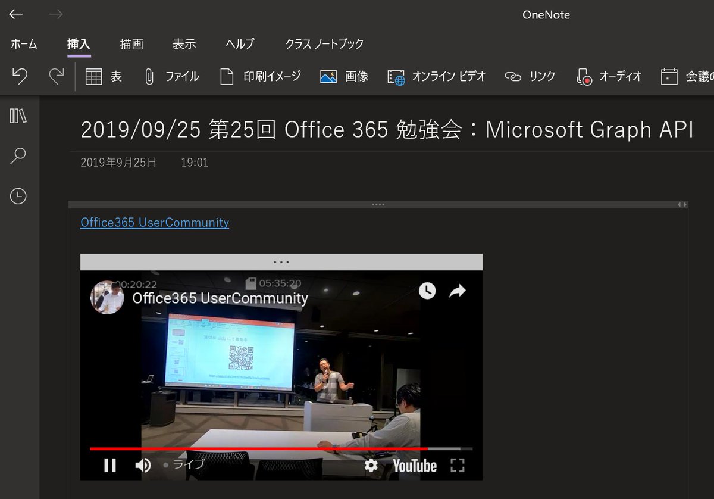
Task: Redo the last action
Action: click(56, 76)
